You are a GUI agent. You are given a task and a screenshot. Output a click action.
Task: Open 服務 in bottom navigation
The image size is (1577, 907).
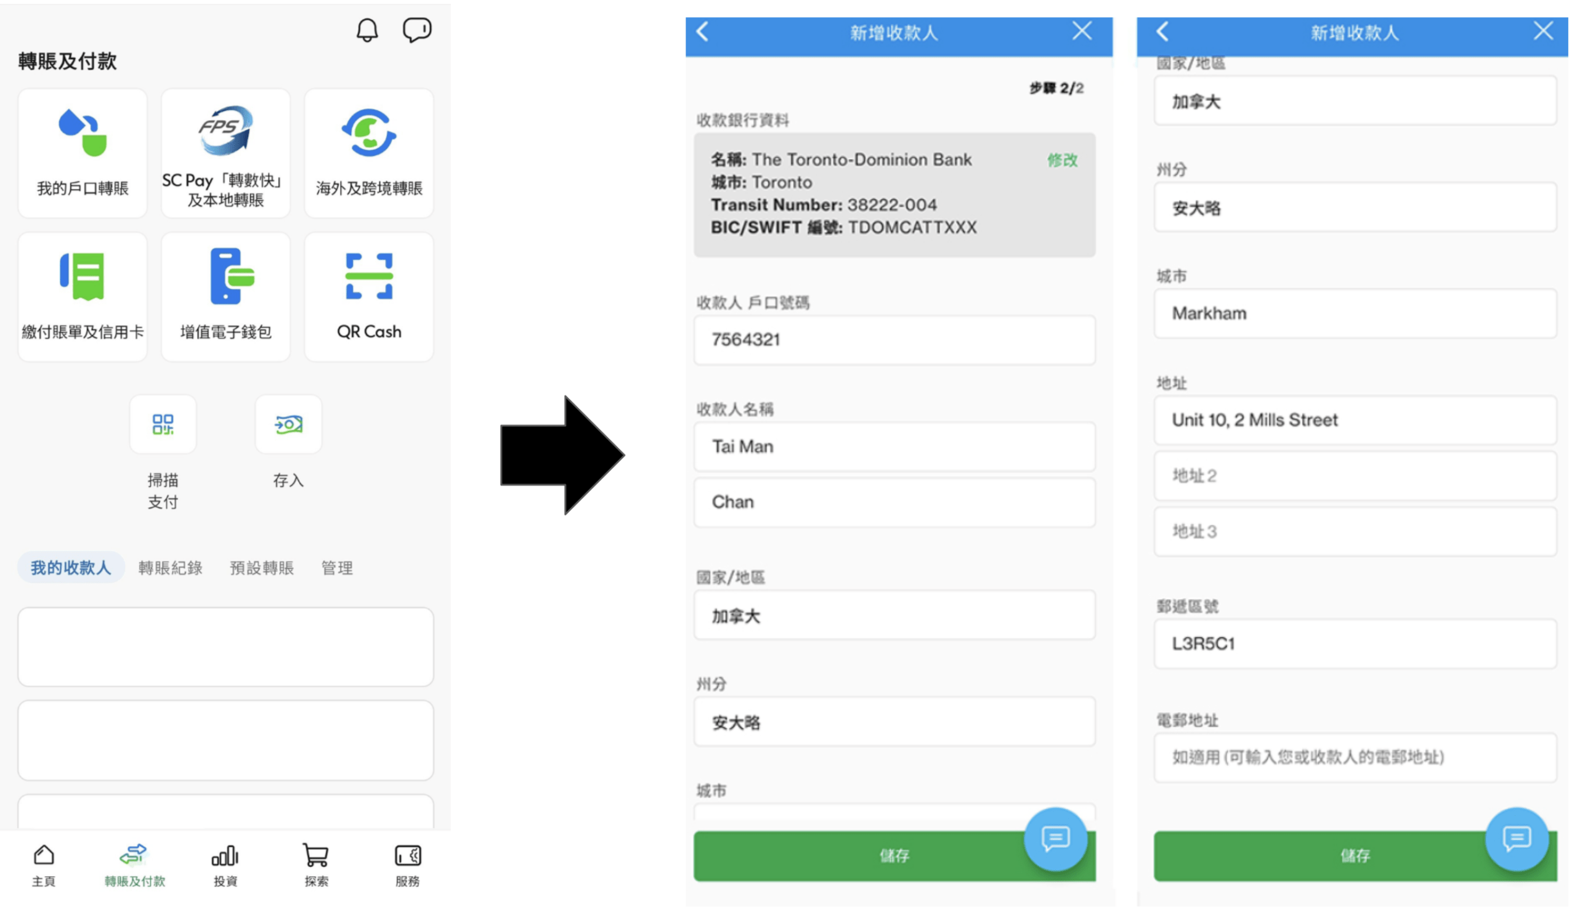(x=407, y=865)
